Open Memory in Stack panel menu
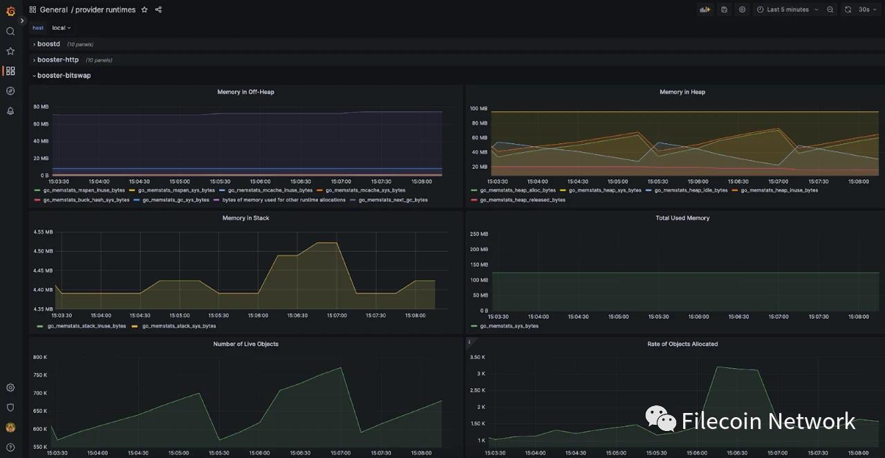This screenshot has height=458, width=885. 245,218
